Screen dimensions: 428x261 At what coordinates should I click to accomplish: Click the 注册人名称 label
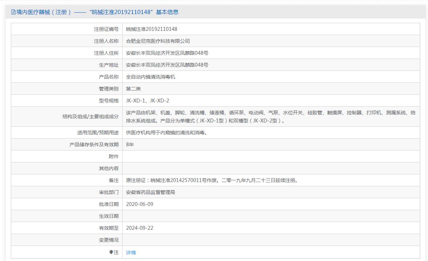click(106, 41)
